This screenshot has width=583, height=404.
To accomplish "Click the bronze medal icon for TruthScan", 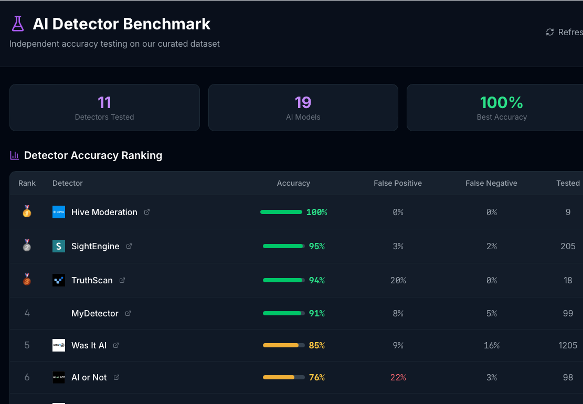I will pyautogui.click(x=27, y=280).
